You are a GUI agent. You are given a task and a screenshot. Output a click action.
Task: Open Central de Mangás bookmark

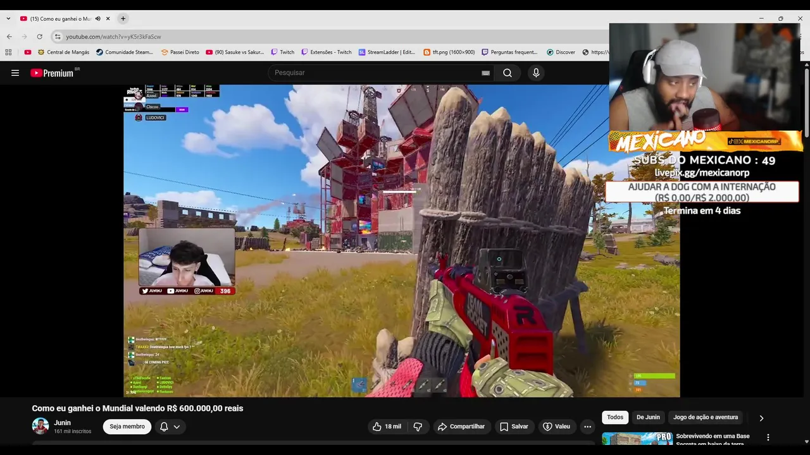[63, 52]
